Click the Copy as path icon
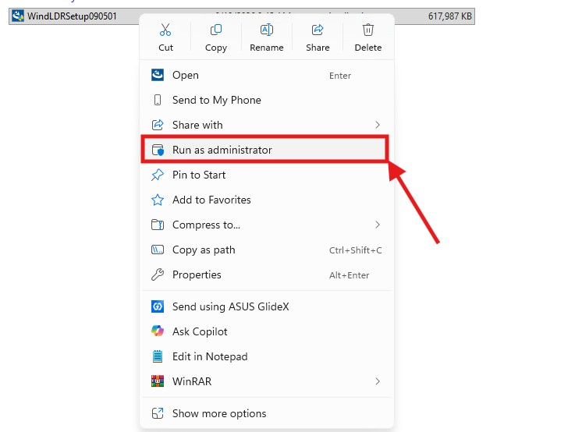The image size is (575, 432). click(158, 250)
